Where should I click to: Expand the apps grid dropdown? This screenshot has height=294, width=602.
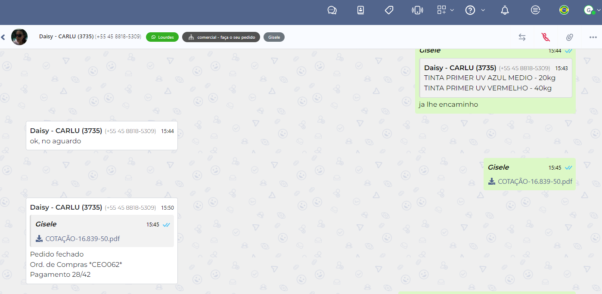pyautogui.click(x=445, y=10)
